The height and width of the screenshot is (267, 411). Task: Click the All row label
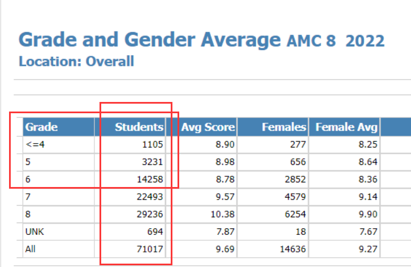(31, 248)
